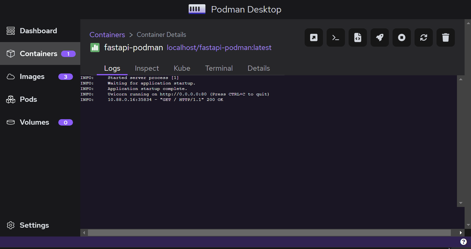This screenshot has width=471, height=249.
Task: Click the Podman Desktop title text
Action: pos(246,9)
